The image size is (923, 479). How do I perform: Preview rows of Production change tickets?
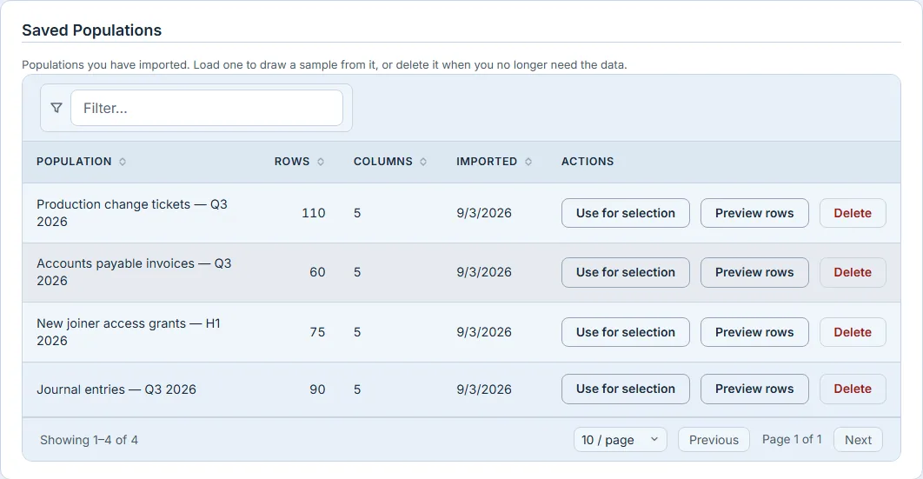[x=754, y=213]
